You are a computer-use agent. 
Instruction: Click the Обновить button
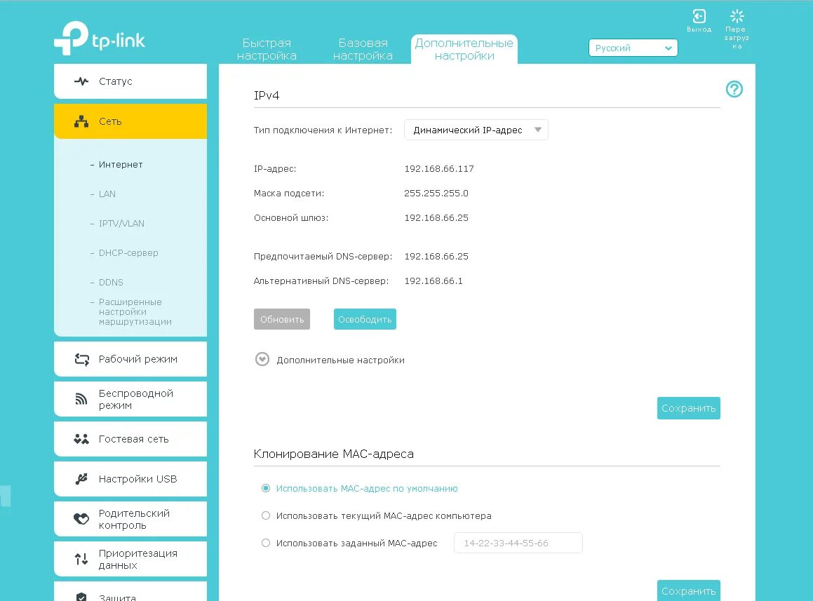(282, 319)
